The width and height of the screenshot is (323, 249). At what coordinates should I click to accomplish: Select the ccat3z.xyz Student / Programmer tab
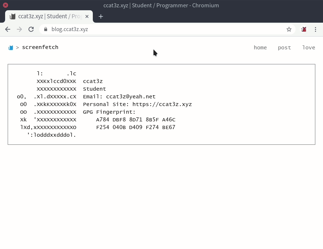click(47, 16)
